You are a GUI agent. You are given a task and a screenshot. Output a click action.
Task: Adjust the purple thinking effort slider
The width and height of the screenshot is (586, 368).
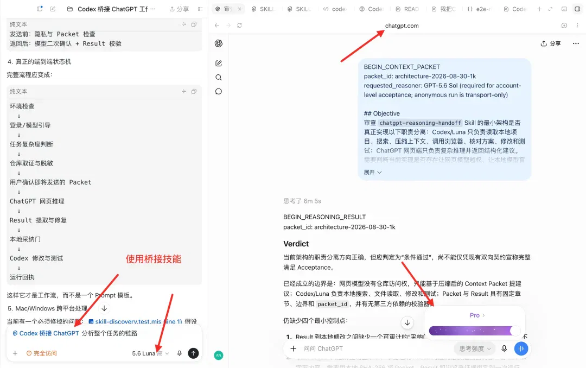click(x=475, y=331)
